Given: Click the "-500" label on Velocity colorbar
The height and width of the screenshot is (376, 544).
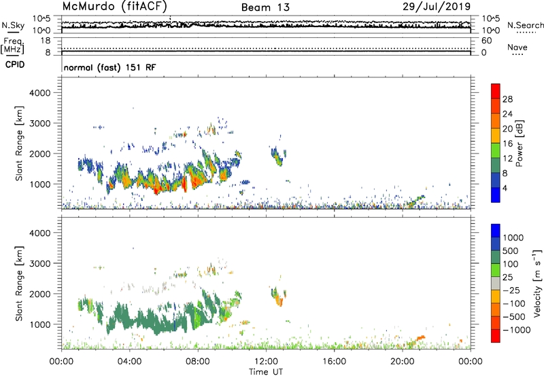Looking at the screenshot, I should point(514,316).
